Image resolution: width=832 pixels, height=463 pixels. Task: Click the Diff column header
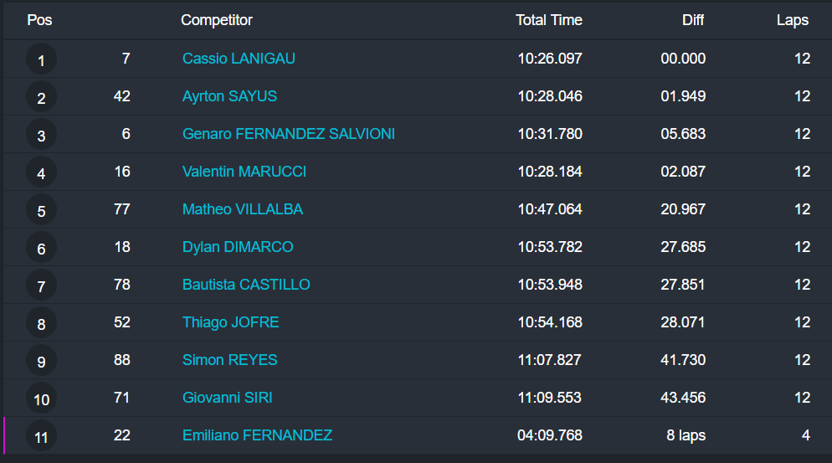pos(693,20)
